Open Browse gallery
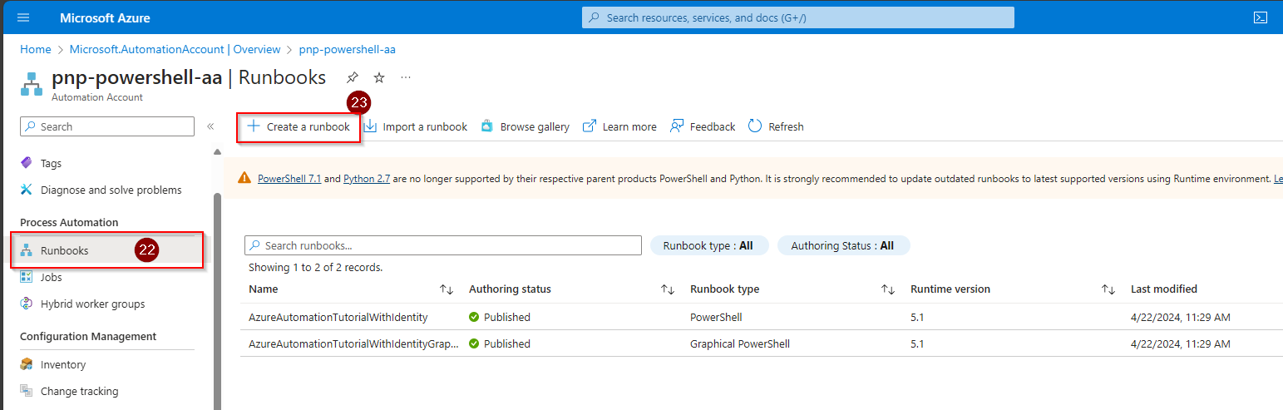 [526, 127]
